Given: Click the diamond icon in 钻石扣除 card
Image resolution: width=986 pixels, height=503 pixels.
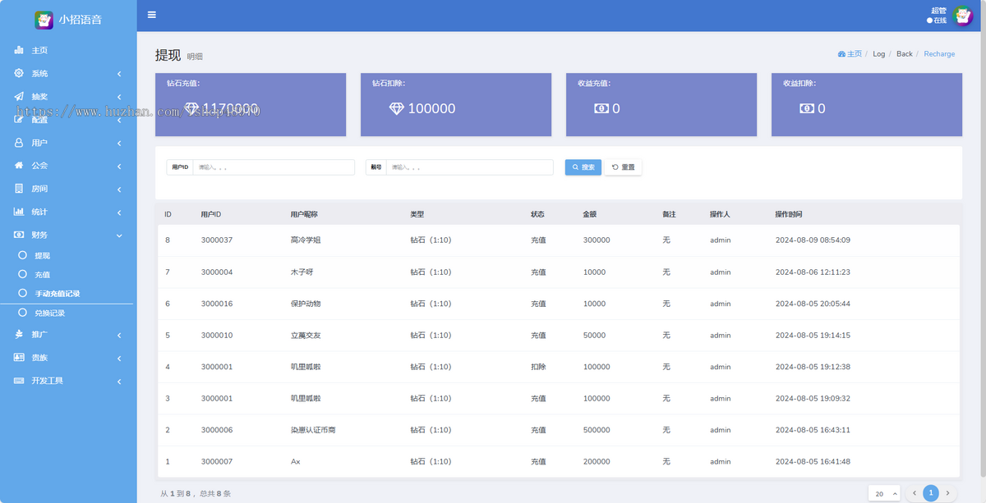Looking at the screenshot, I should pyautogui.click(x=396, y=108).
